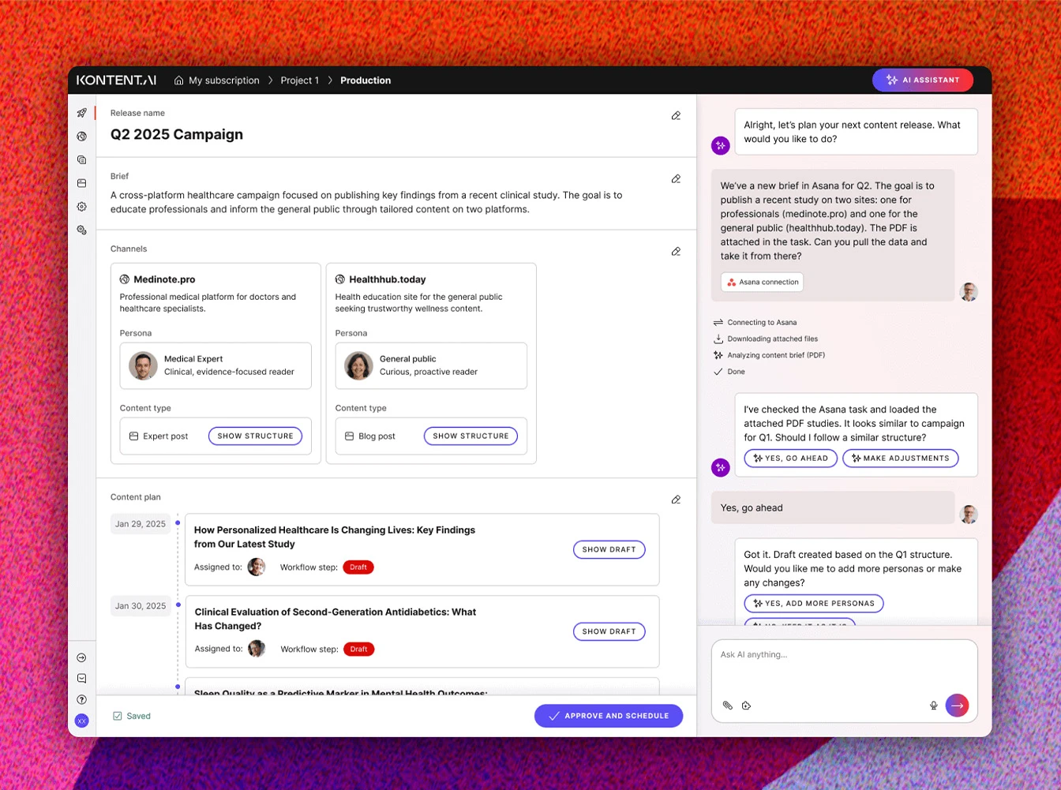Show draft for Personalized Healthcare article
This screenshot has height=790, width=1061.
(x=609, y=549)
